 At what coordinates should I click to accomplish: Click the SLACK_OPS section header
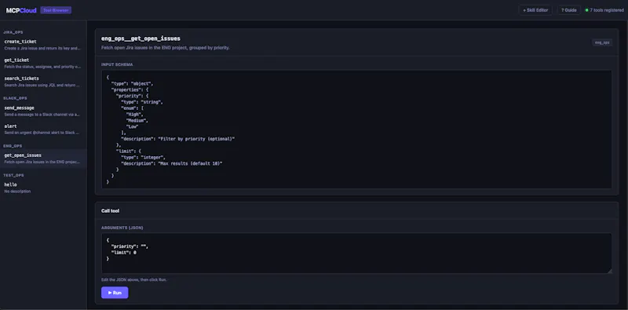[x=14, y=98]
